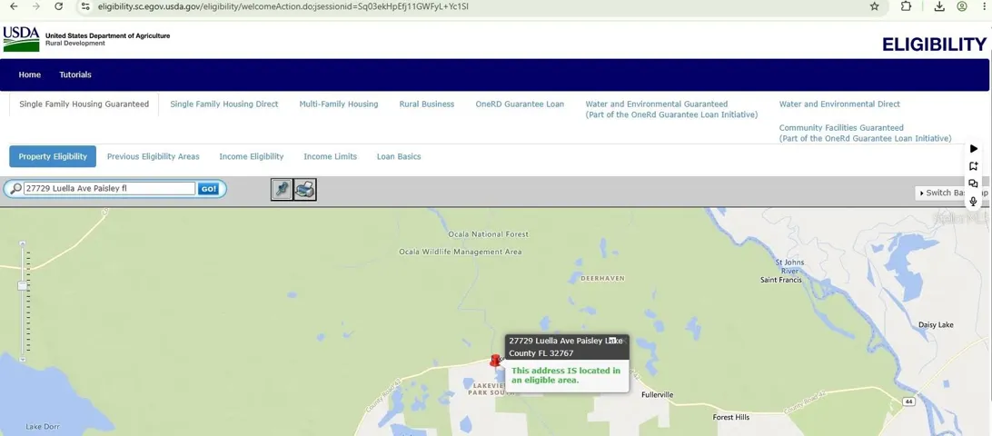992x436 pixels.
Task: Click zoom-out arrow below zoom slider
Action: click(x=23, y=359)
